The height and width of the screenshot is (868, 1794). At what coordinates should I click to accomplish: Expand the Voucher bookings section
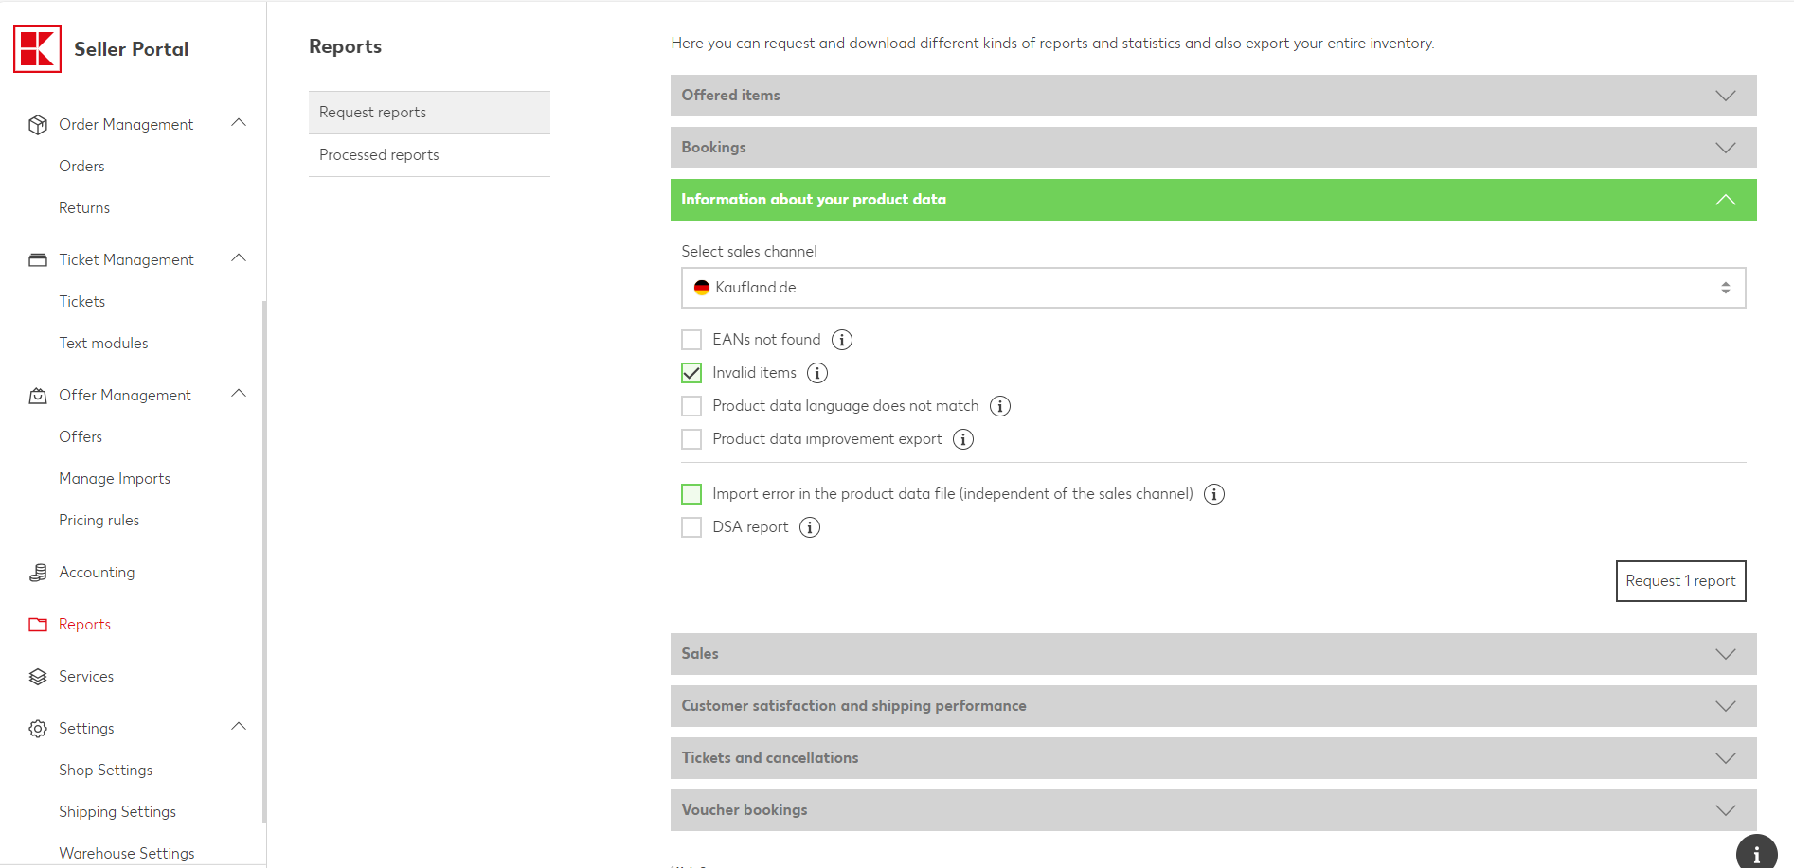1212,810
